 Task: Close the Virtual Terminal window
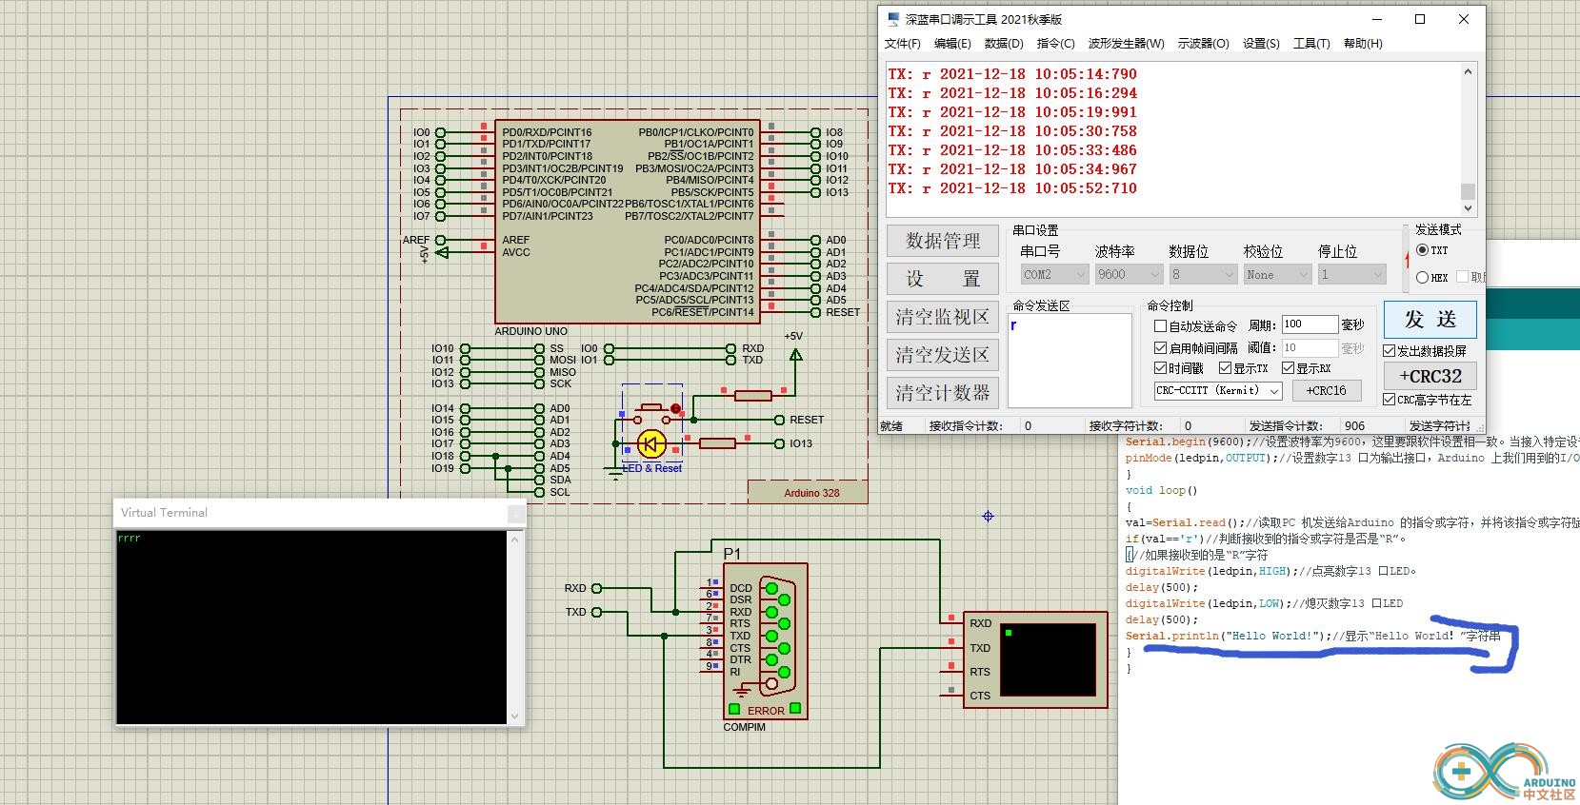515,513
